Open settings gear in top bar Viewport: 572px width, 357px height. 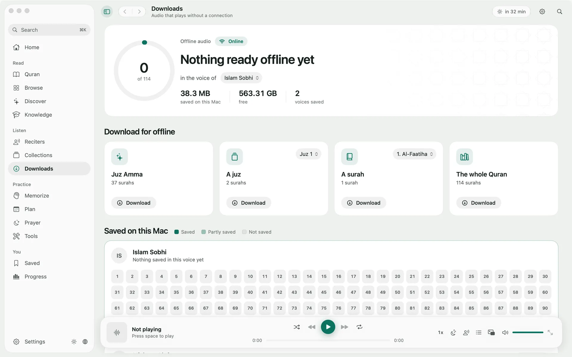pyautogui.click(x=542, y=12)
